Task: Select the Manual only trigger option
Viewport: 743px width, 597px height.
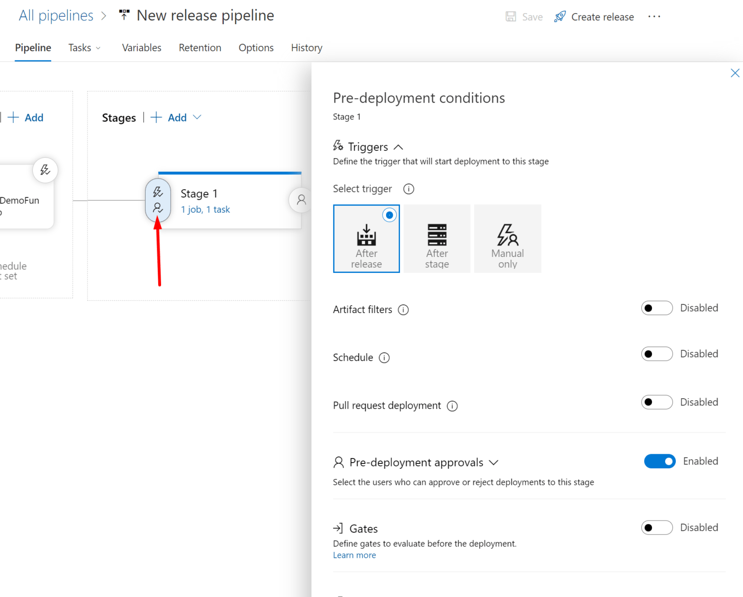Action: point(507,239)
